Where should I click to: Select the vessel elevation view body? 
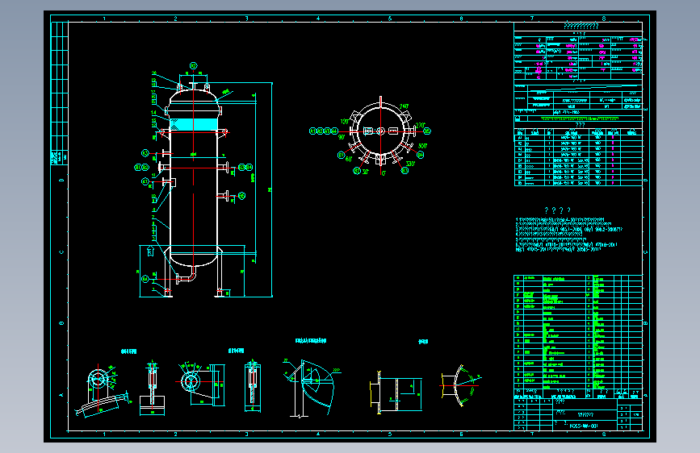pyautogui.click(x=193, y=178)
